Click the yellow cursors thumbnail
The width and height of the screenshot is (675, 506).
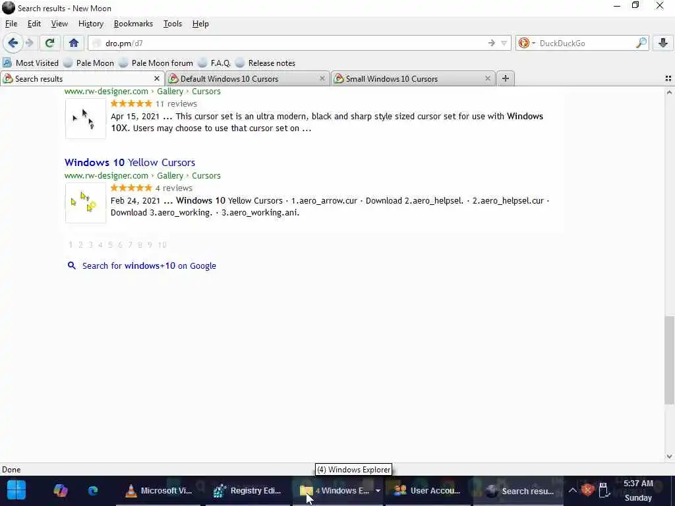click(x=85, y=203)
